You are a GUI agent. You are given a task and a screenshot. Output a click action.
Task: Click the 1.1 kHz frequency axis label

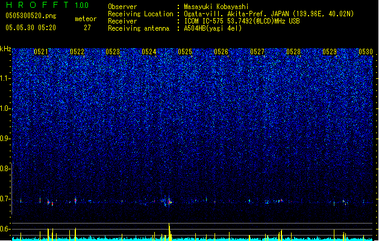[5, 78]
